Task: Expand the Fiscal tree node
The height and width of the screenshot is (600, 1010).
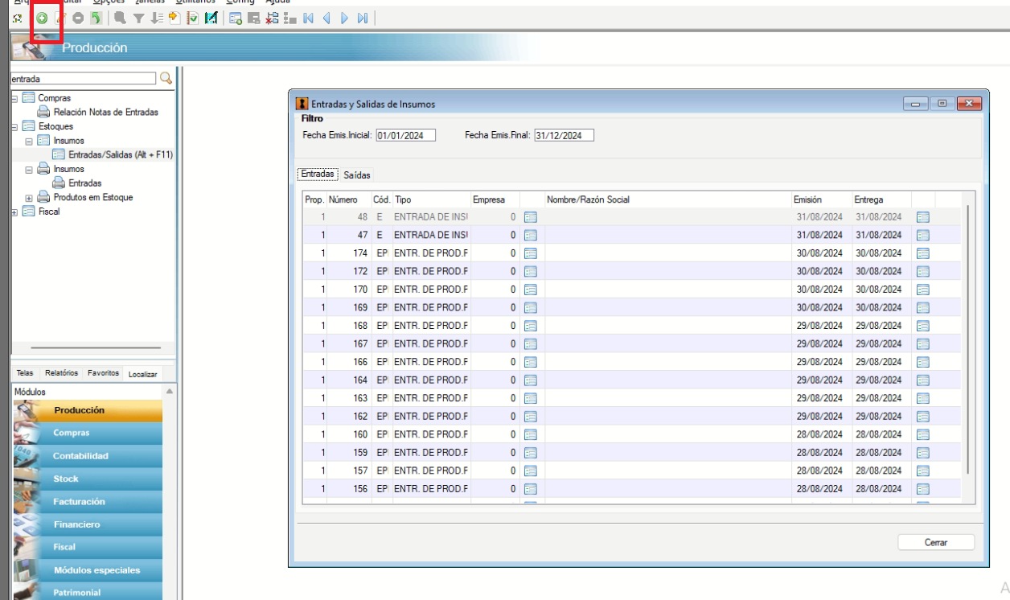Action: click(14, 212)
